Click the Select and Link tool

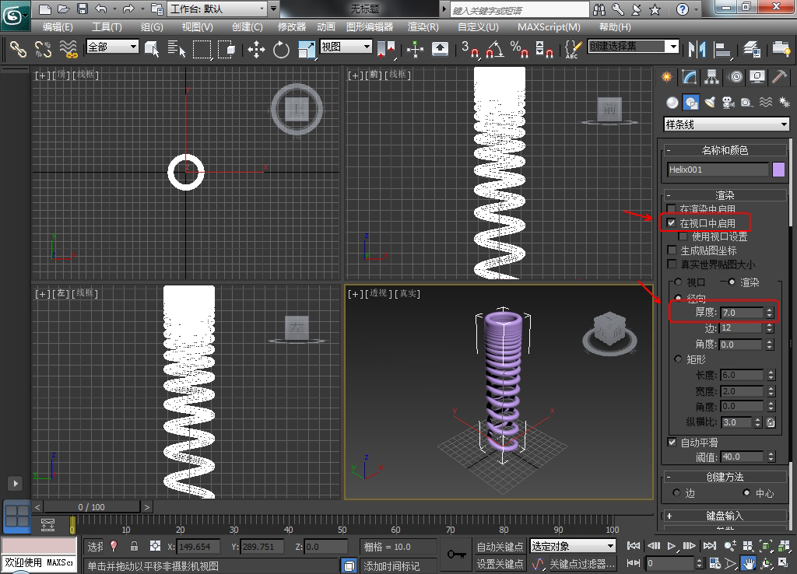point(18,49)
